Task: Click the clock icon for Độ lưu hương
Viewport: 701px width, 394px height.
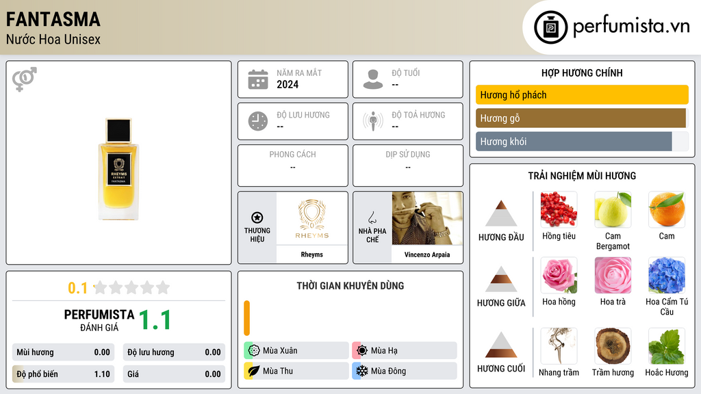Action: [x=258, y=121]
